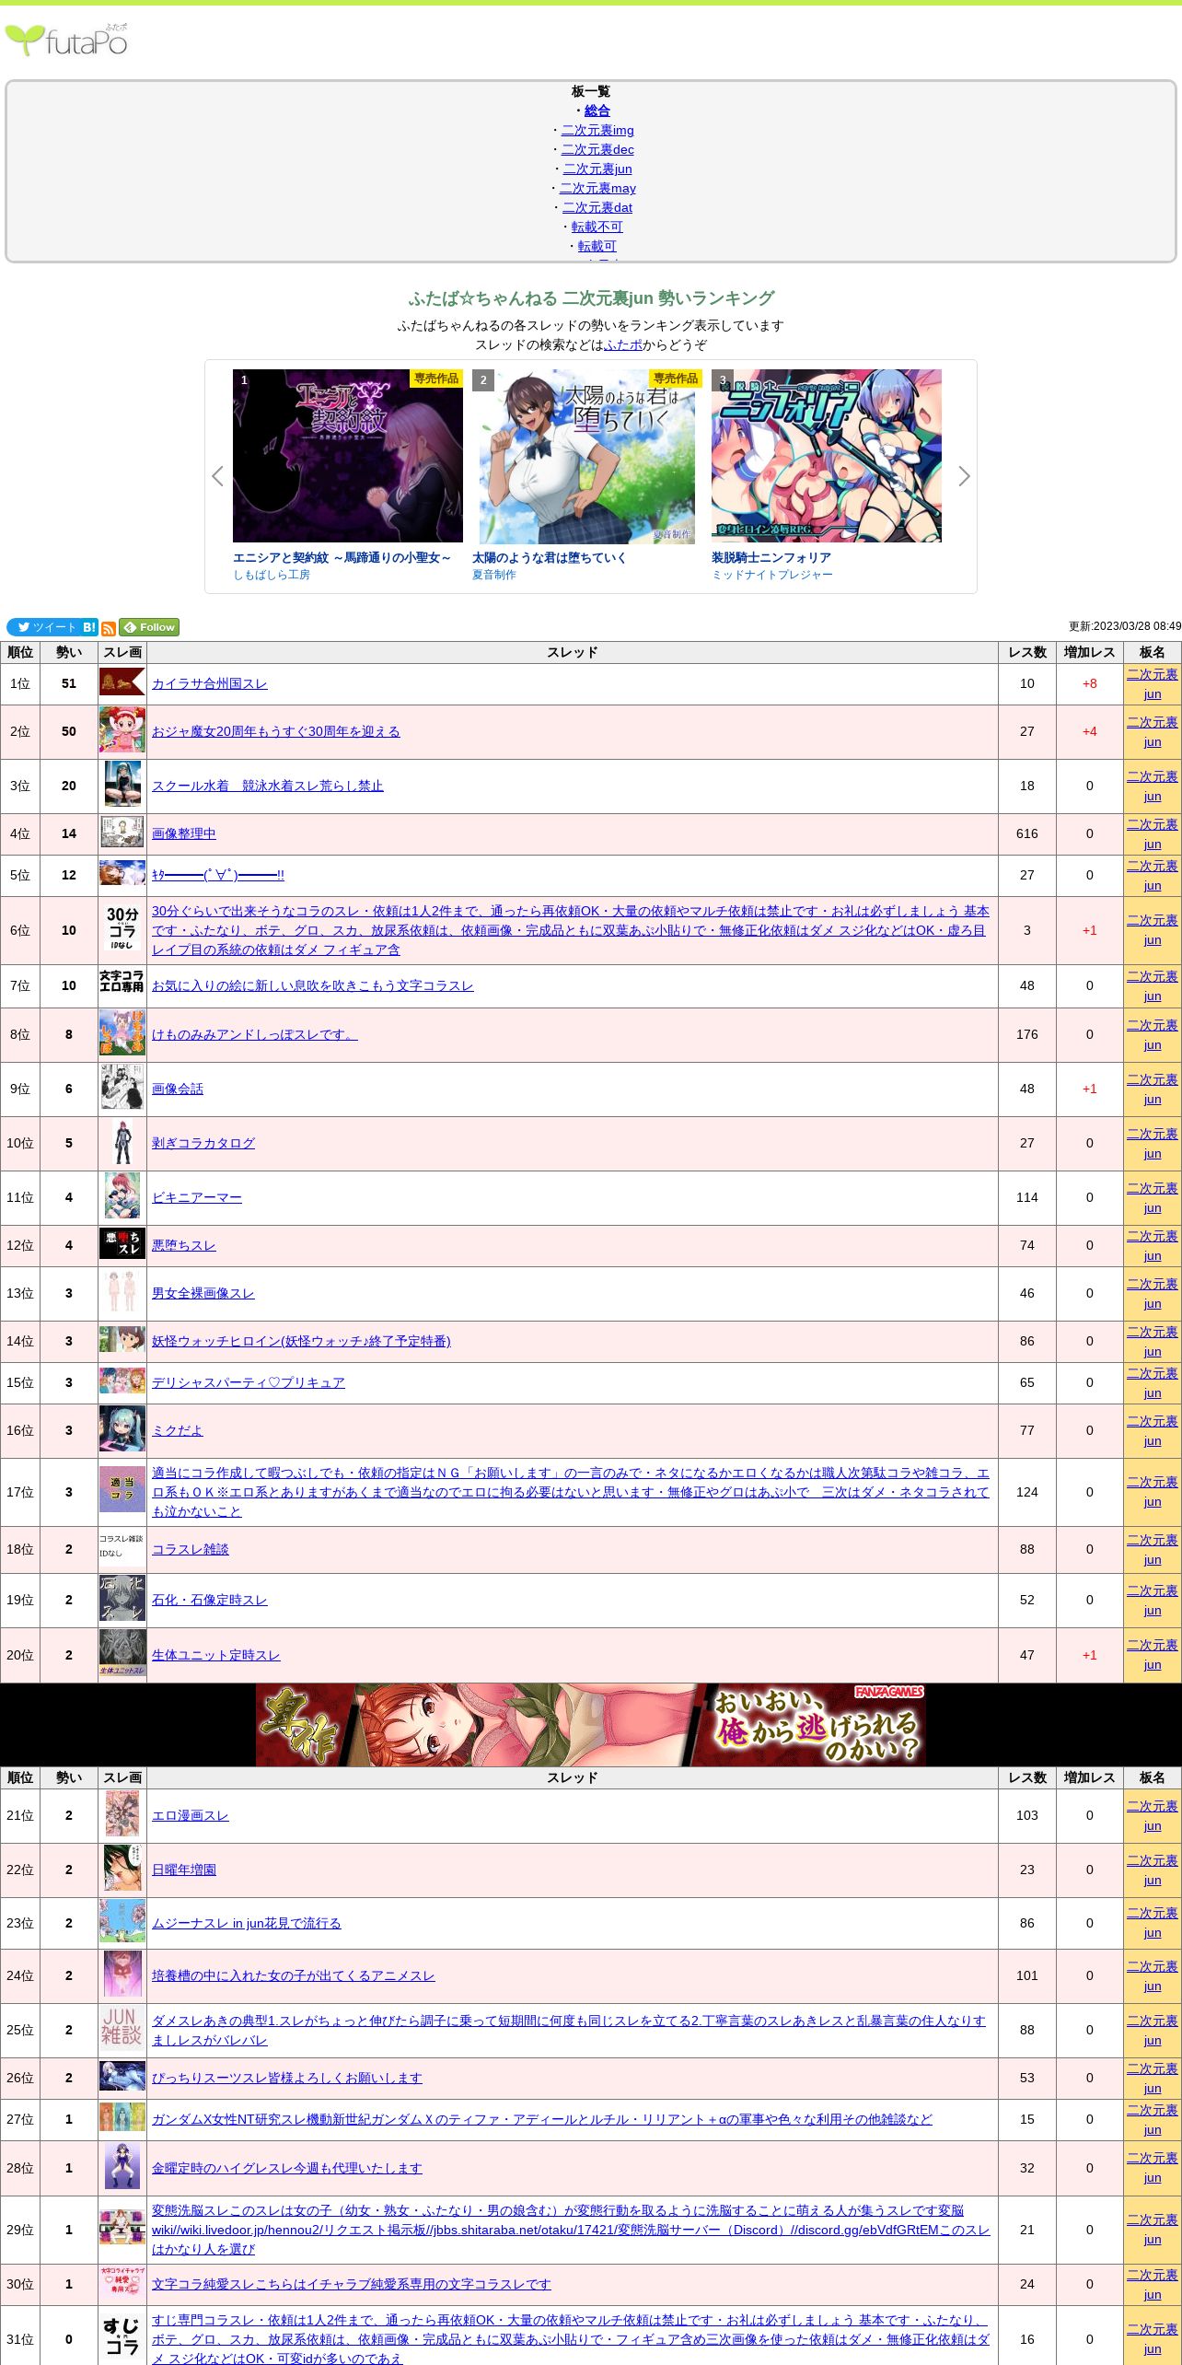Click the ミクだよ thread thumbnail
1182x2365 pixels.
(122, 1429)
